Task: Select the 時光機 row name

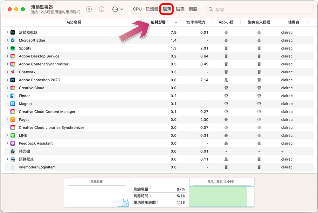Action: tap(24, 151)
